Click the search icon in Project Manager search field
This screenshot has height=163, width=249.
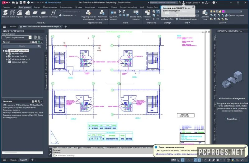click(40, 46)
